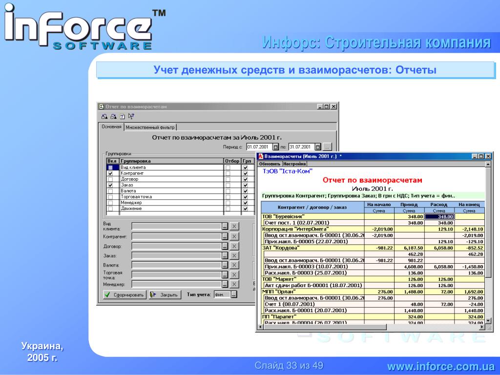Clear the Заказ filter with X
This screenshot has width=500, height=375.
click(234, 256)
